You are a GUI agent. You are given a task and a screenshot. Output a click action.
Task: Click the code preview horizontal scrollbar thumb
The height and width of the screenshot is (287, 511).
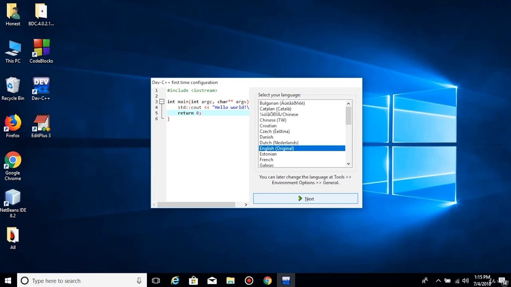click(x=196, y=204)
